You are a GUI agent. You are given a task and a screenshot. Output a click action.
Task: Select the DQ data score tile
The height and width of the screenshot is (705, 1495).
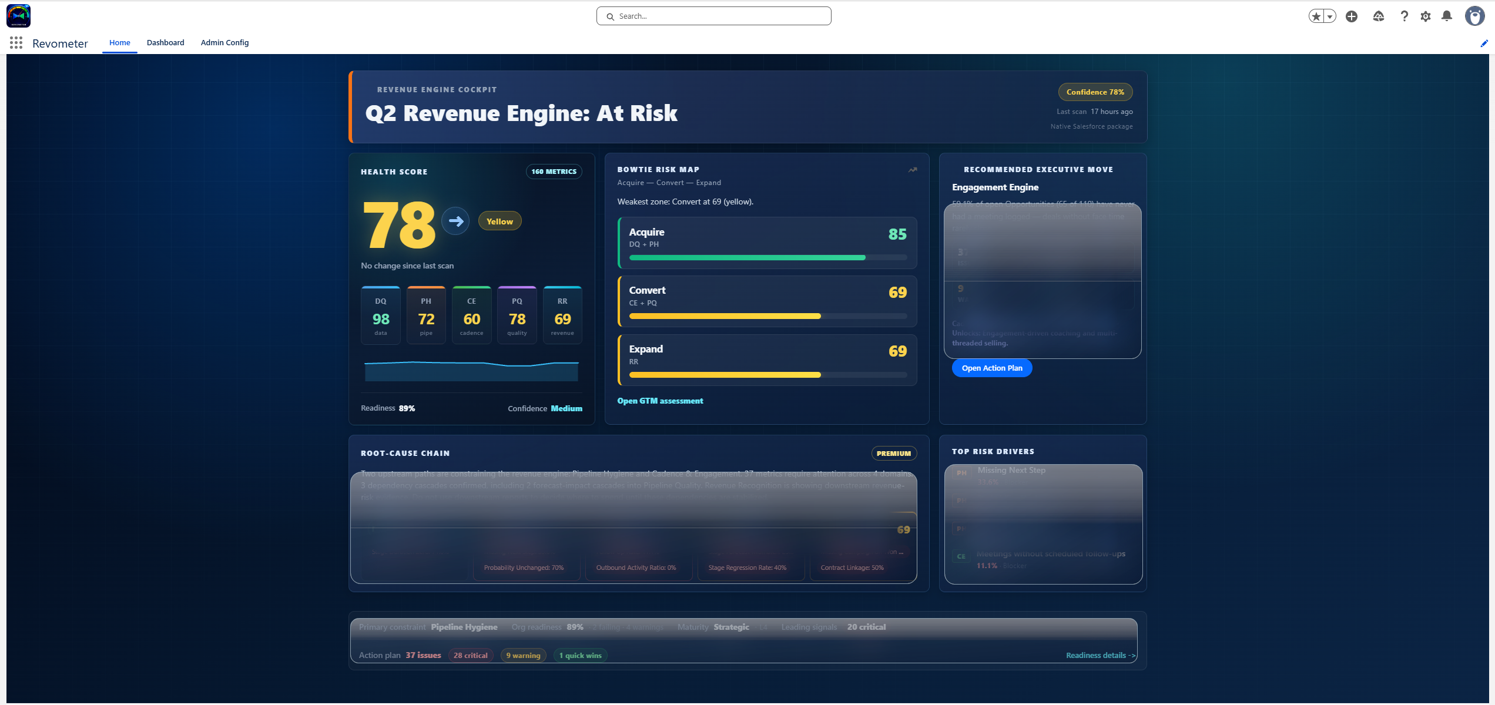pos(381,315)
